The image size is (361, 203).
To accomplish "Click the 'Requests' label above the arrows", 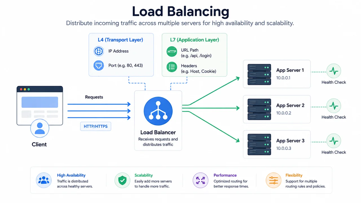I will point(94,97).
